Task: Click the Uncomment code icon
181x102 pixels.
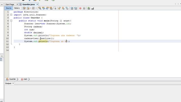Action: (x=92, y=8)
